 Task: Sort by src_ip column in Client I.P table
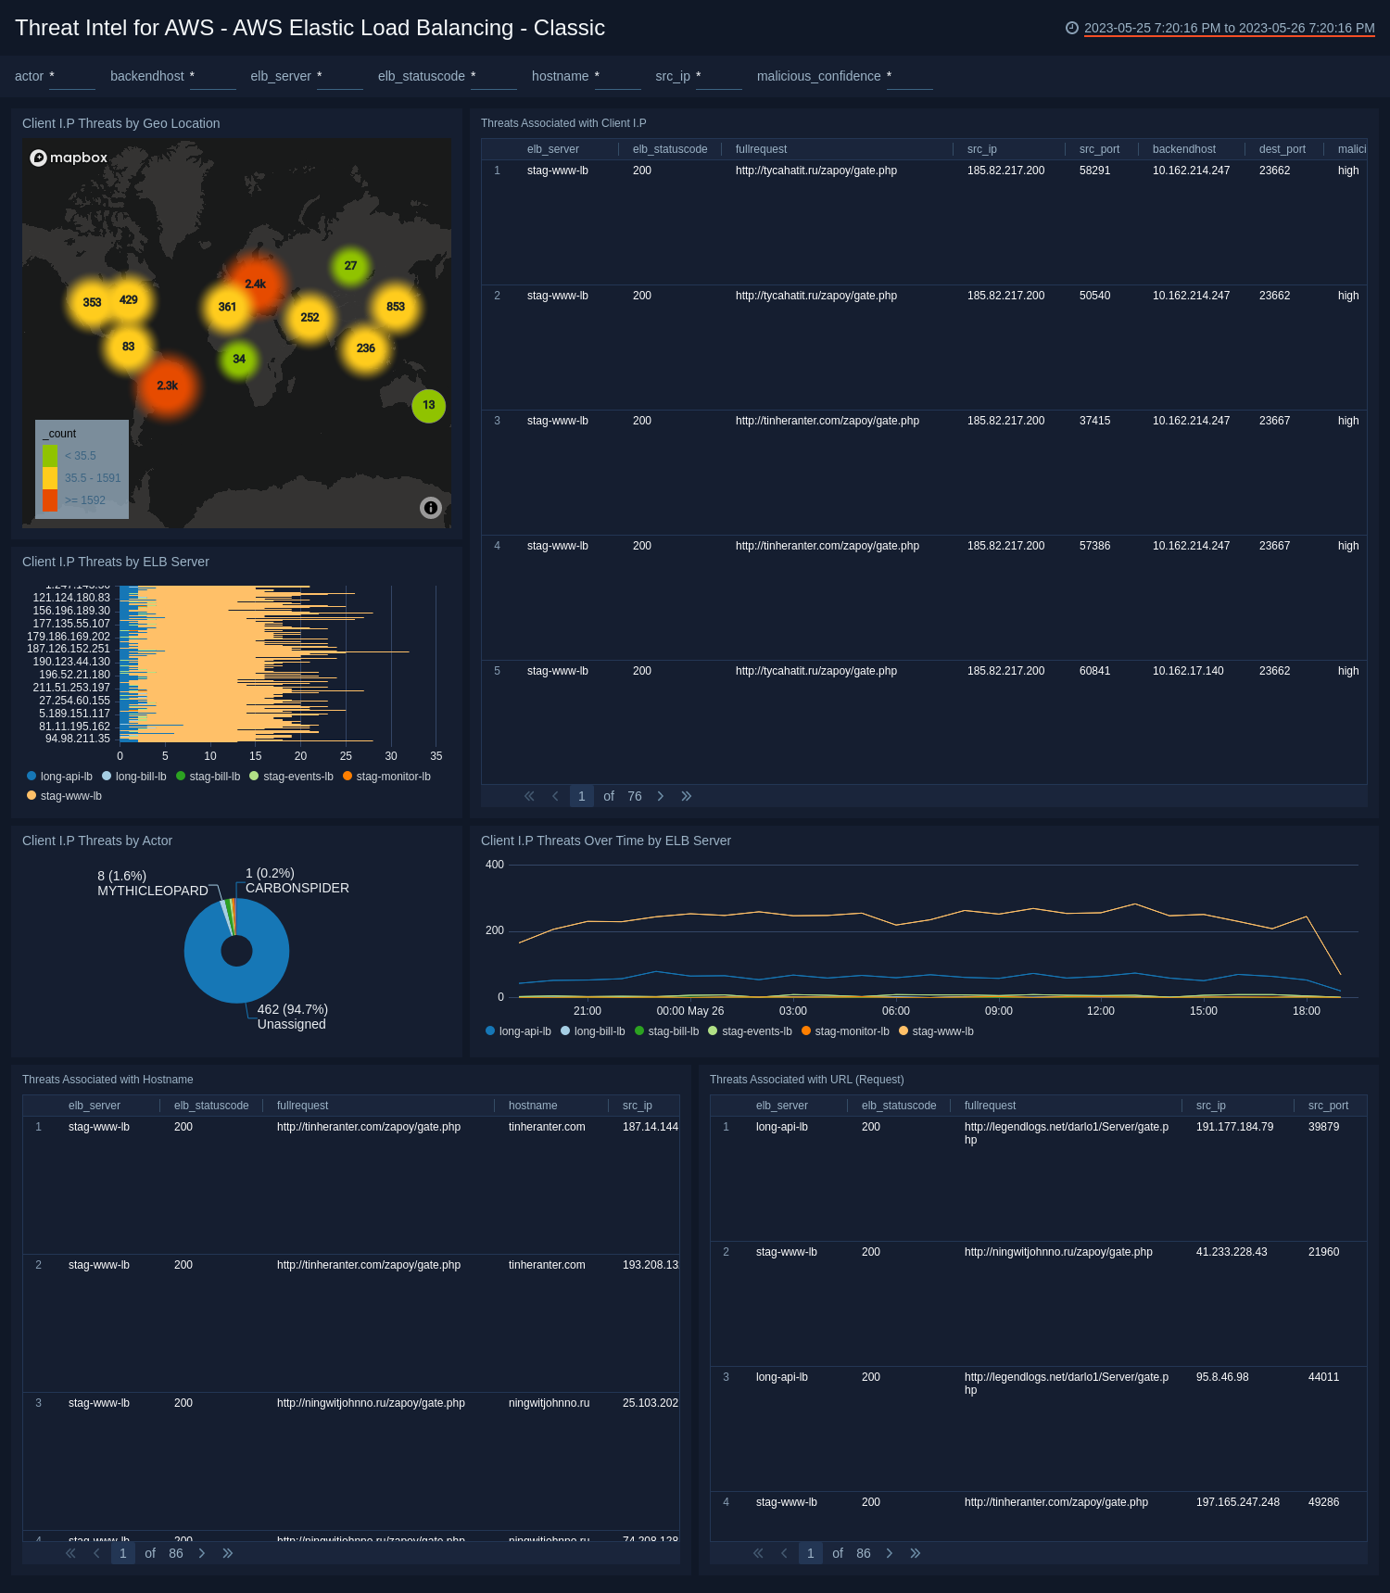click(x=981, y=149)
